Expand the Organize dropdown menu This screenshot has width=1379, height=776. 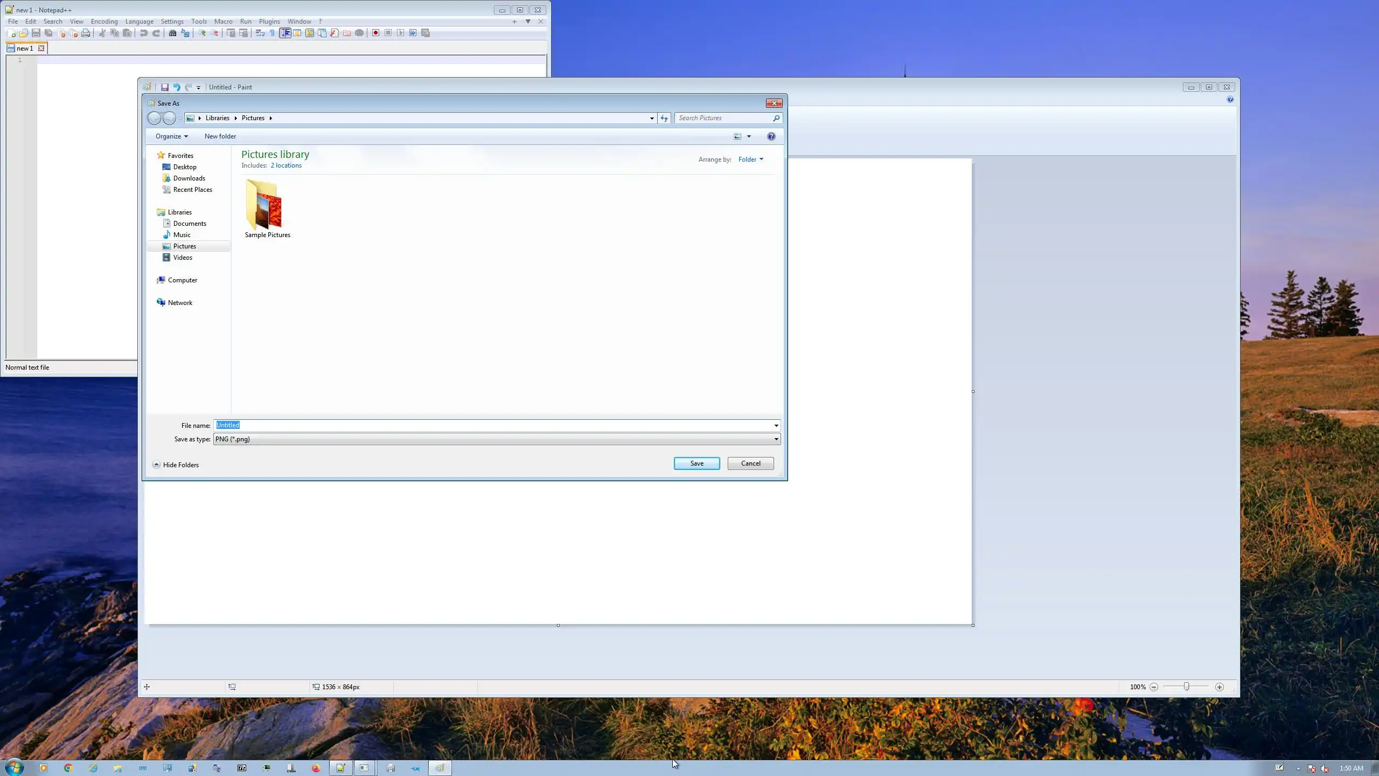tap(171, 136)
